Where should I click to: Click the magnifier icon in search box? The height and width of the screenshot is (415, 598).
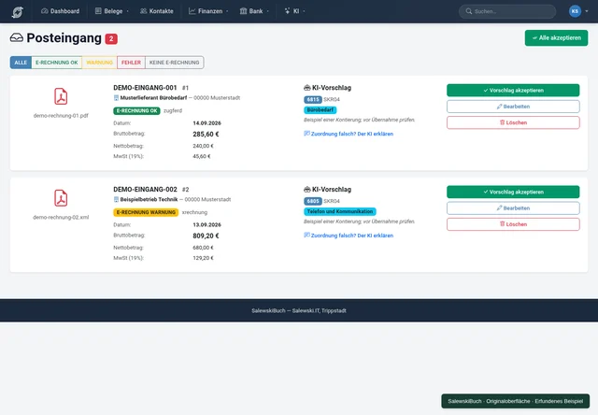(x=469, y=11)
